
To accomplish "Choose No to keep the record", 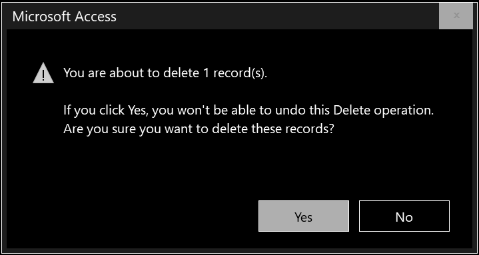I will 404,216.
